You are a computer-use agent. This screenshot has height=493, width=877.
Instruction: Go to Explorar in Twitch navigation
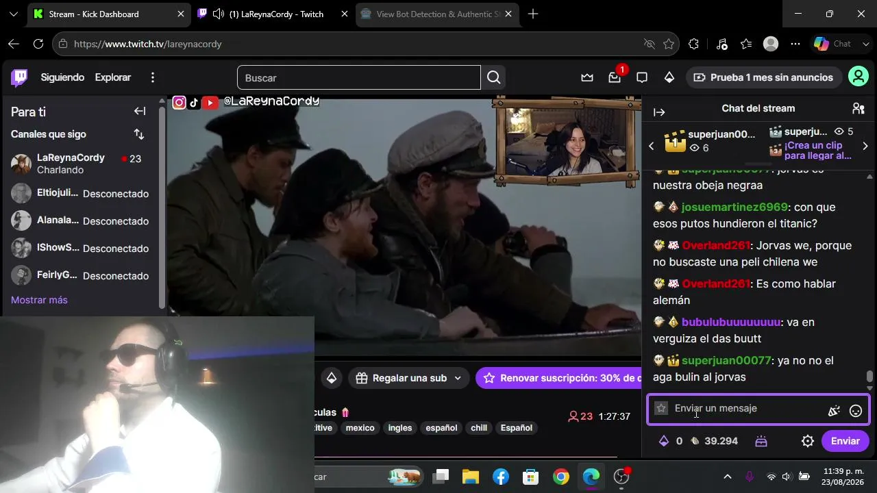[x=113, y=77]
